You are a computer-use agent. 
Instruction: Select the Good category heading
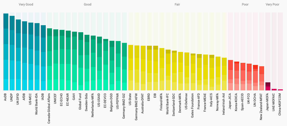pyautogui.click(x=88, y=4)
